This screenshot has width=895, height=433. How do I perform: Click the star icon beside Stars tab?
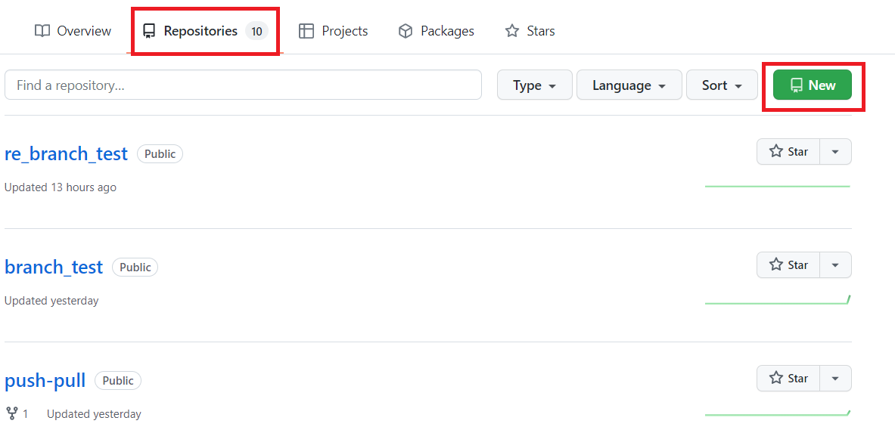tap(512, 31)
